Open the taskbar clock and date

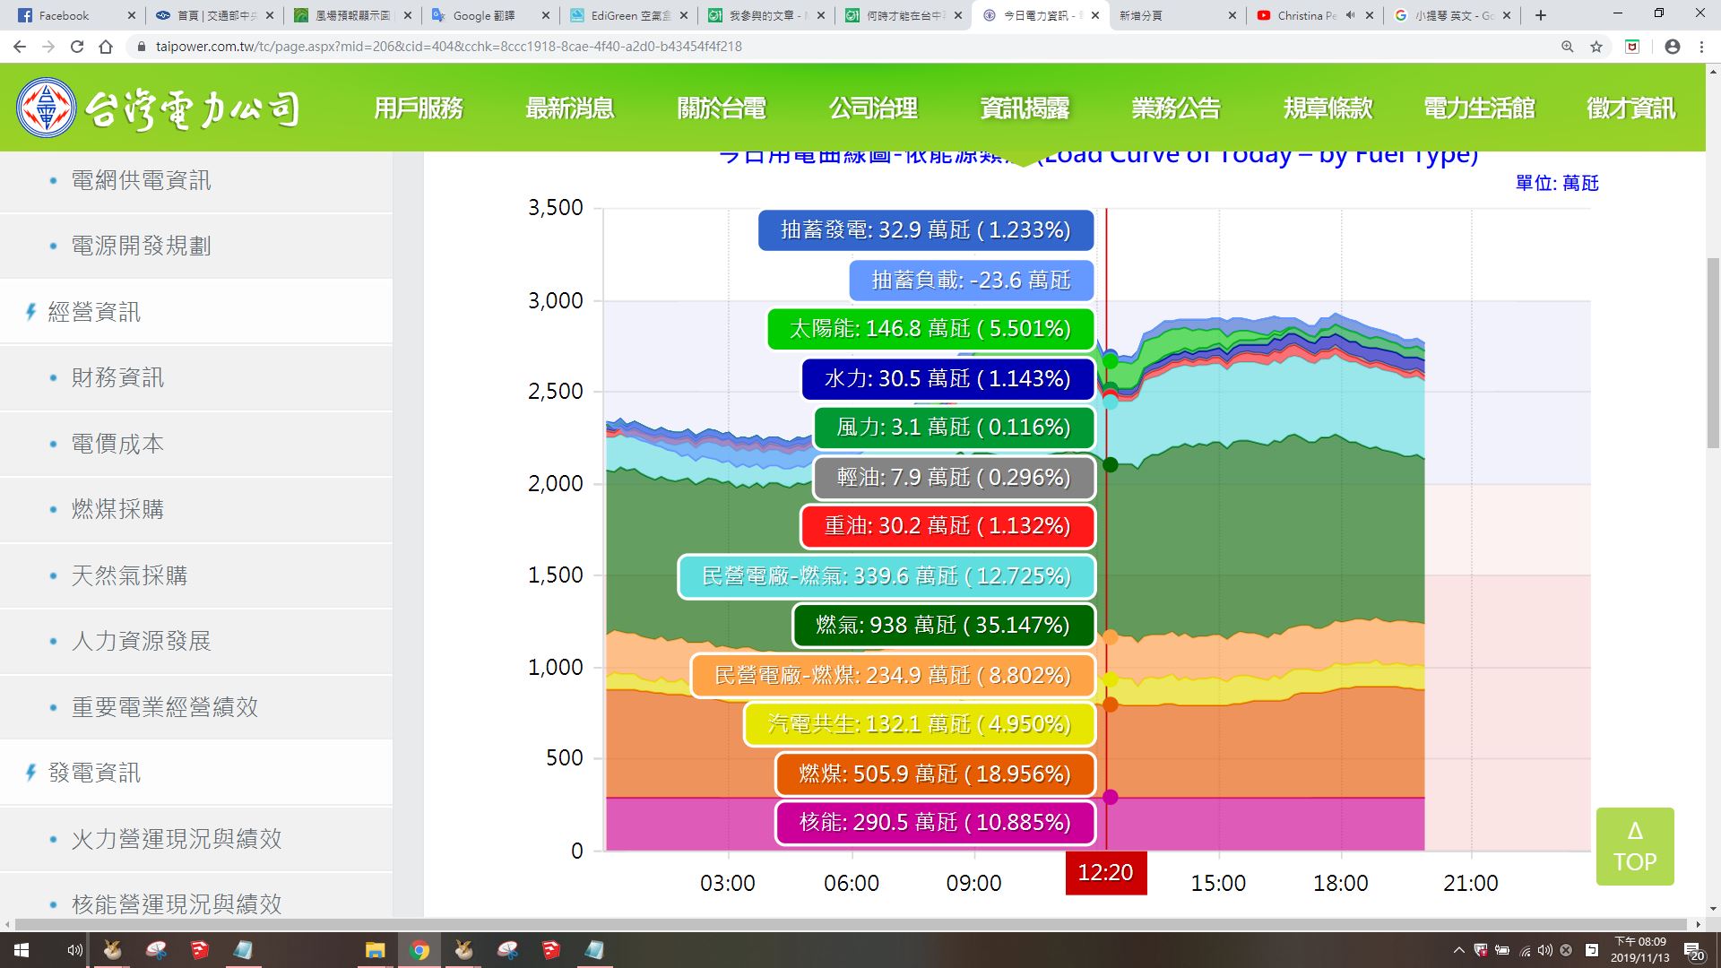click(1639, 950)
